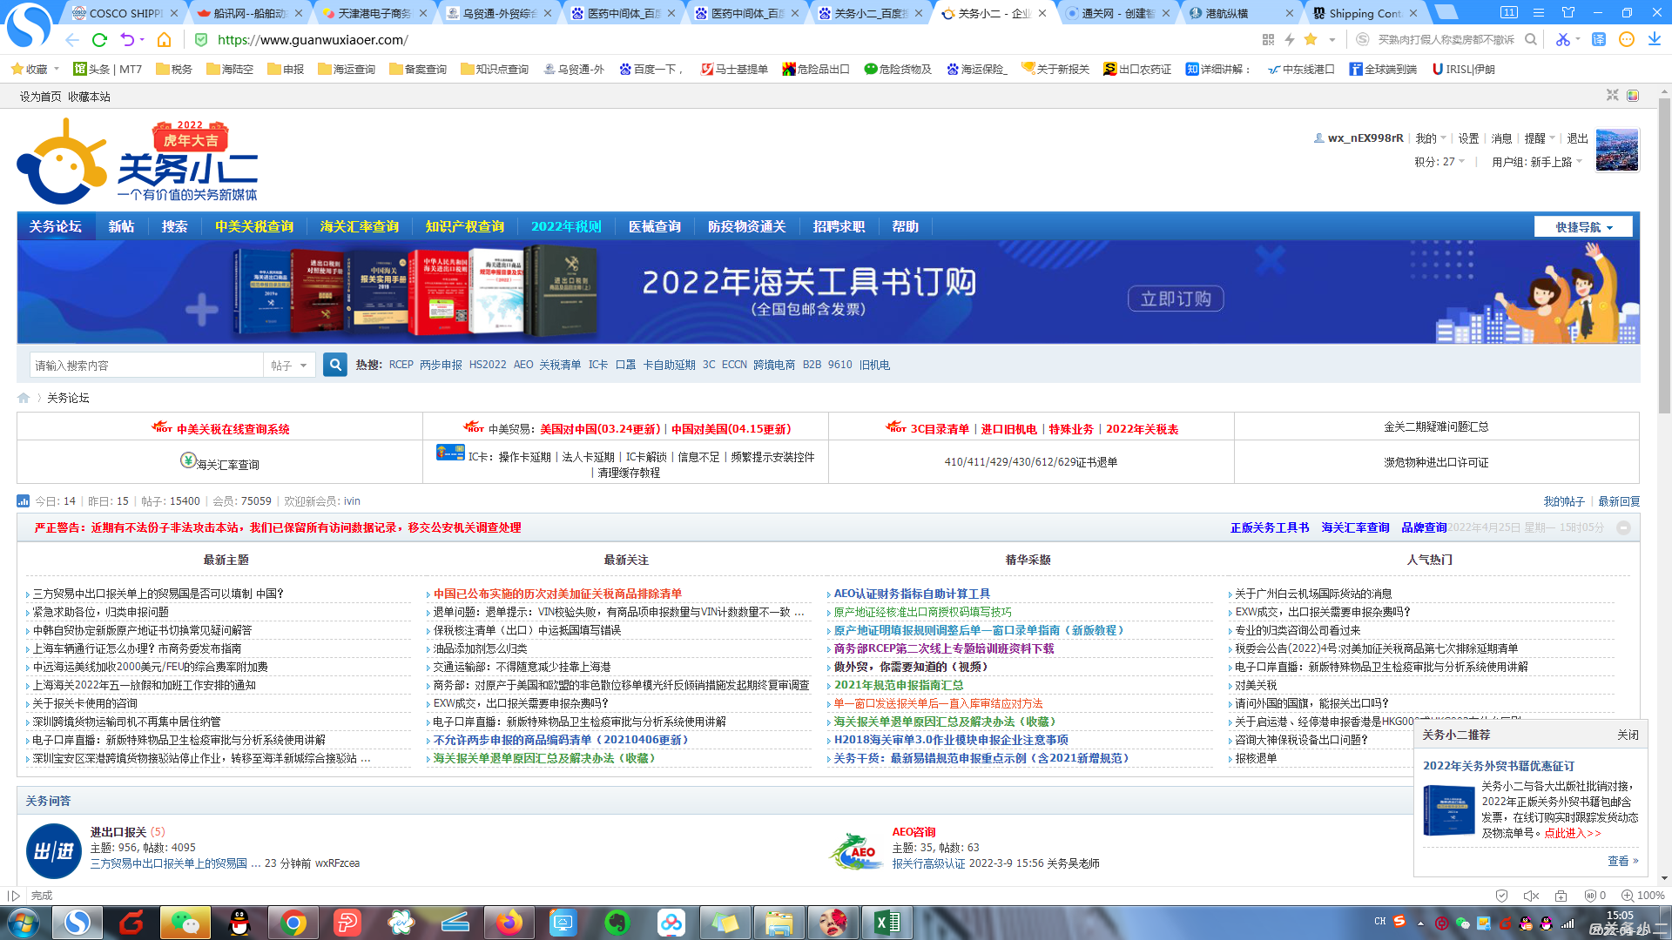Open 中美关税在线查询系统 link
Screen dimensions: 1672x940
pyautogui.click(x=233, y=429)
